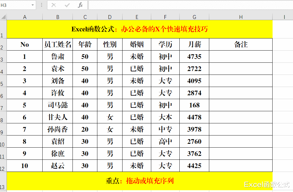
Task: Click the Select All corner triangle
Action: click(3, 17)
